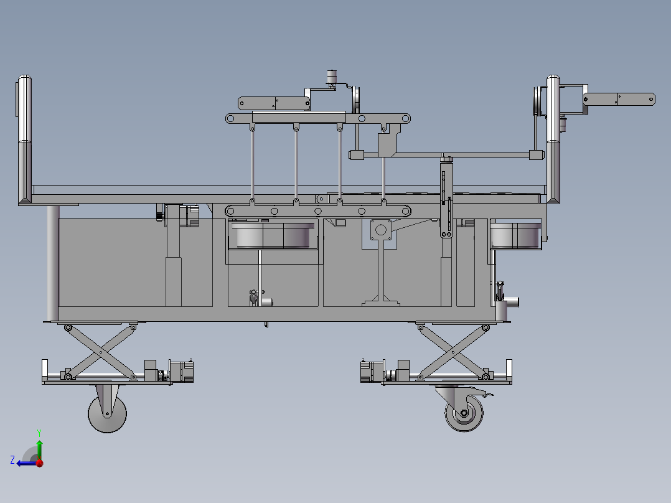Screen dimensions: 671x503
Task: Select the vertical support column at the left
Action: pyautogui.click(x=53, y=263)
